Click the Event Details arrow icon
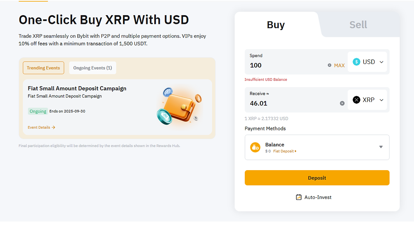This screenshot has width=414, height=237. point(54,128)
